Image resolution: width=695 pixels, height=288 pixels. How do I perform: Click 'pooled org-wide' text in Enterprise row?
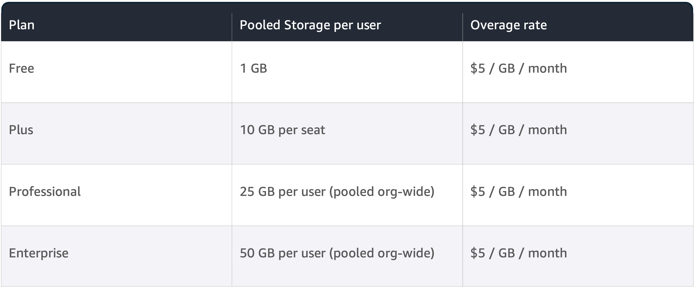tap(382, 253)
